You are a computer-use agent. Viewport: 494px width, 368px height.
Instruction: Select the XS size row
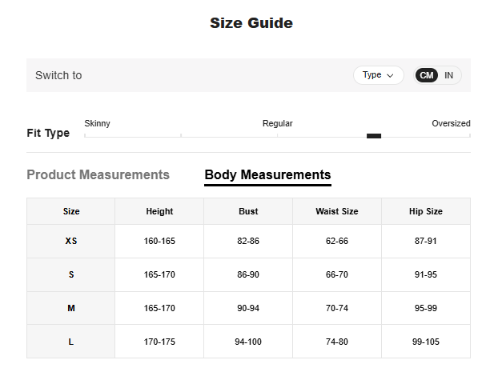[71, 241]
